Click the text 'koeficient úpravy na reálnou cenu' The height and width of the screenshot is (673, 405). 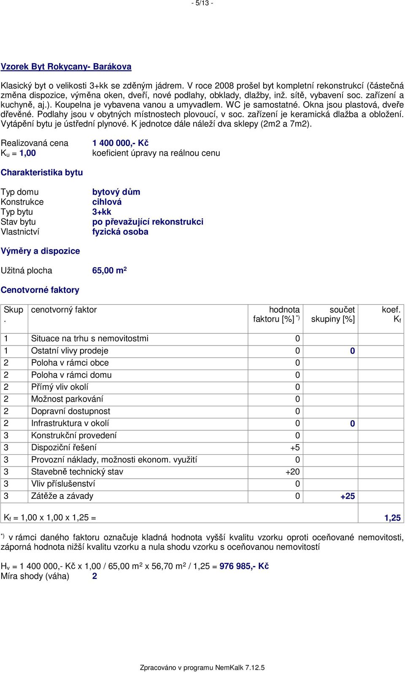[x=156, y=153]
